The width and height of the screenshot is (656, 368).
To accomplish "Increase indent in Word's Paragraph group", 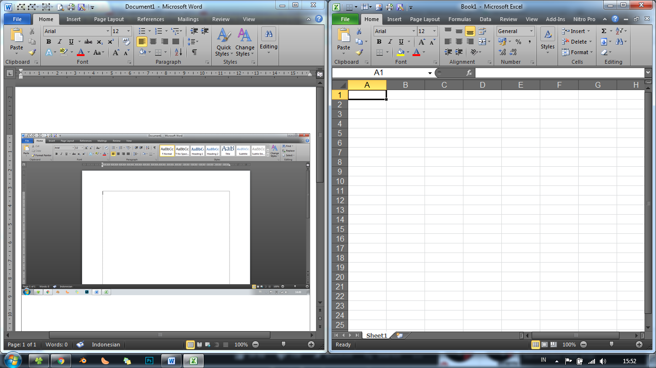I will [205, 31].
